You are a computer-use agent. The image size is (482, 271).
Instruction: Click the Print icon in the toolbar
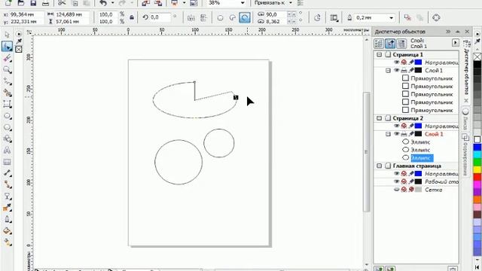pos(45,3)
